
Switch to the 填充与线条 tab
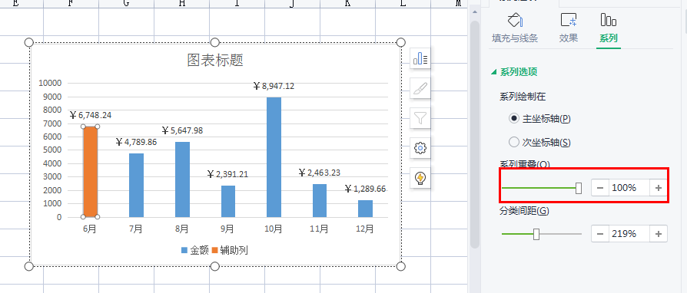point(514,28)
